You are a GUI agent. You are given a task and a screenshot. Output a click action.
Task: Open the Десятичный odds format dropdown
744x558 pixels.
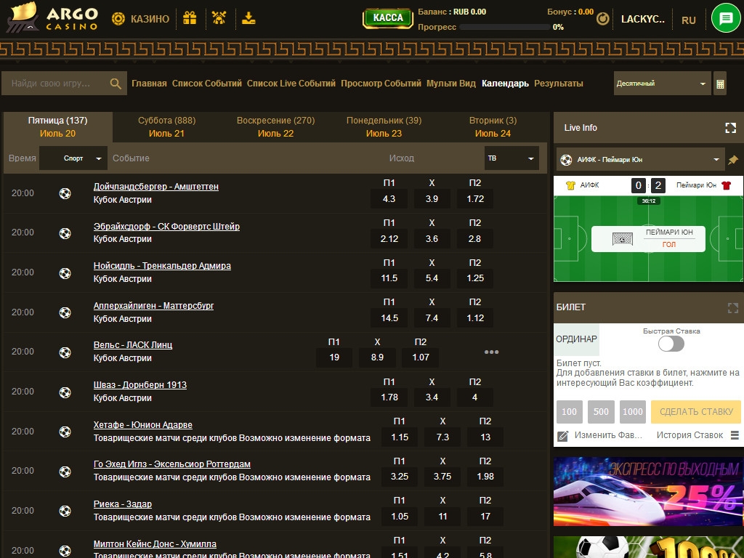coord(662,84)
